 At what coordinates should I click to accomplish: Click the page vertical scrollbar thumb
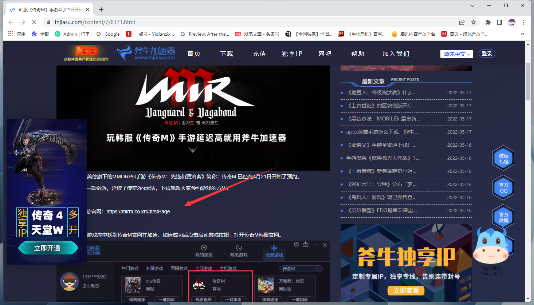click(x=528, y=81)
